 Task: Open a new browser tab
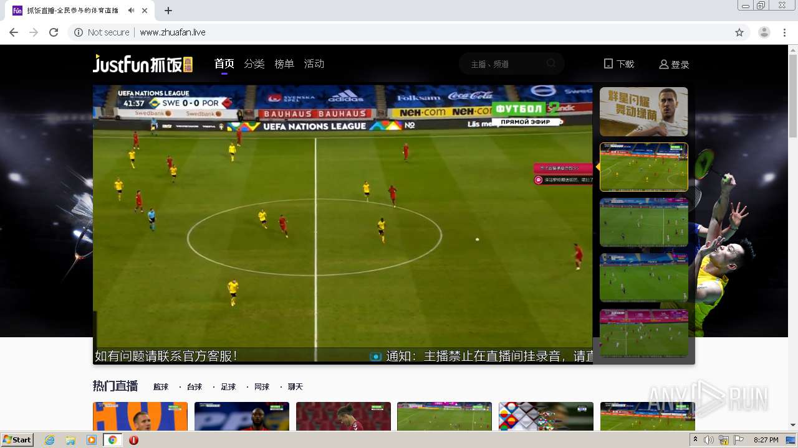point(168,11)
